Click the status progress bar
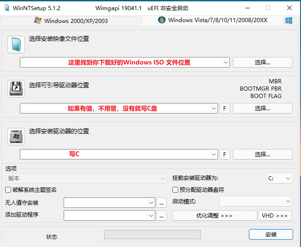This screenshot has height=247, width=301. 153,235
